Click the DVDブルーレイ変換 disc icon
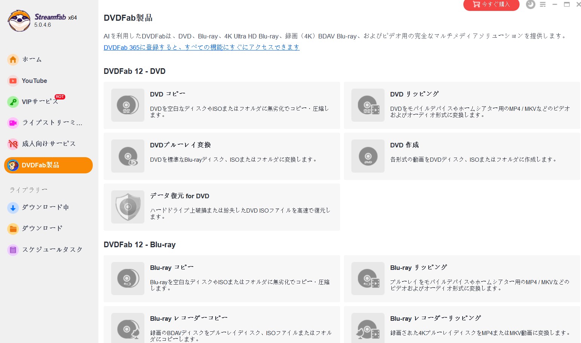The height and width of the screenshot is (343, 581). 127,156
